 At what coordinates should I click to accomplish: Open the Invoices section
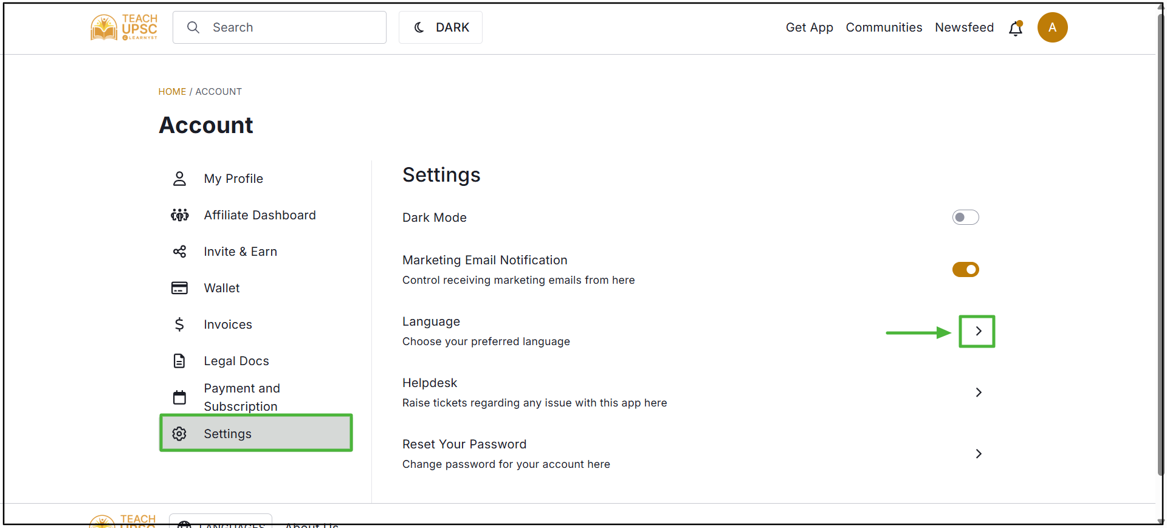click(256, 324)
